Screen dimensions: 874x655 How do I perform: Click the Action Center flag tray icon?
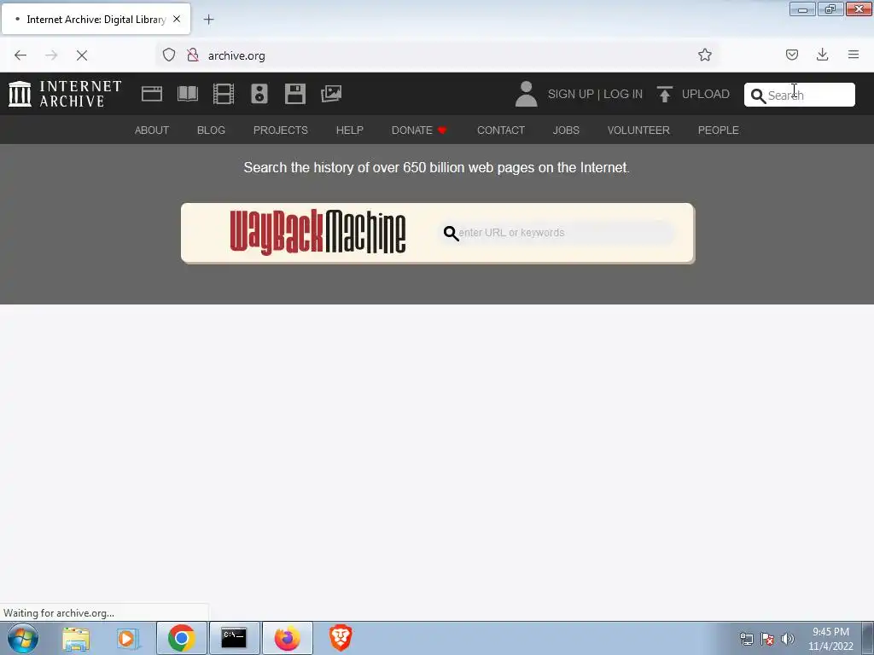(x=767, y=639)
